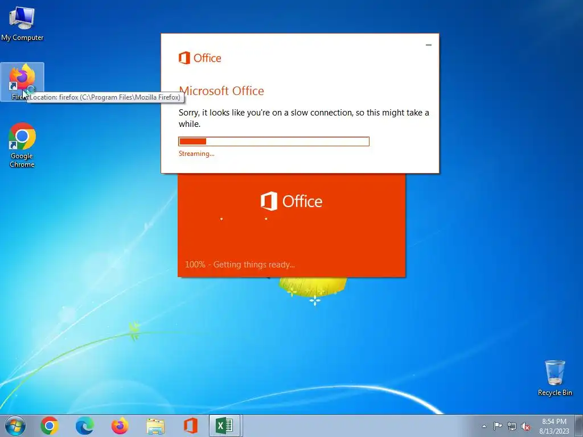The height and width of the screenshot is (437, 583).
Task: Launch Firefox from the taskbar
Action: coord(120,426)
